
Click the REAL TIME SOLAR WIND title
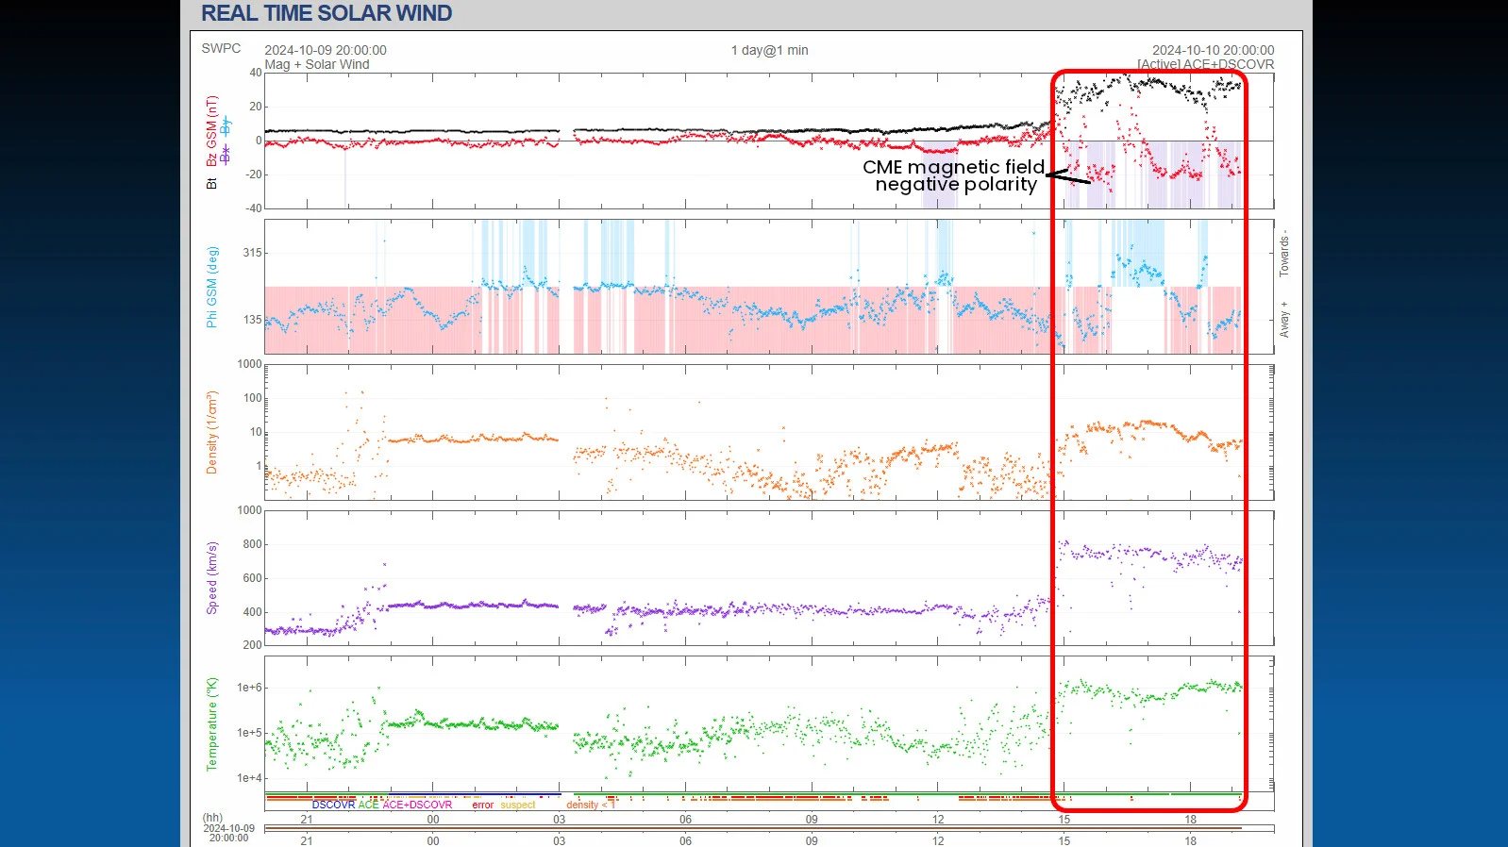[327, 13]
